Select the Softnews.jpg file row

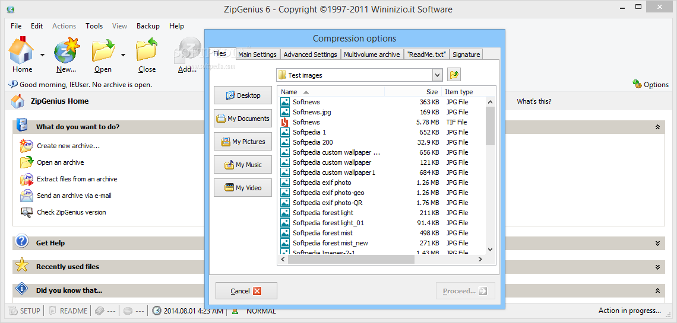(x=382, y=112)
